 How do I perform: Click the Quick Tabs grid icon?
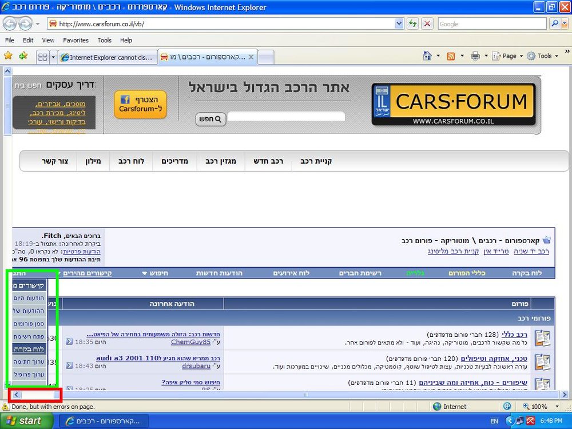(43, 57)
